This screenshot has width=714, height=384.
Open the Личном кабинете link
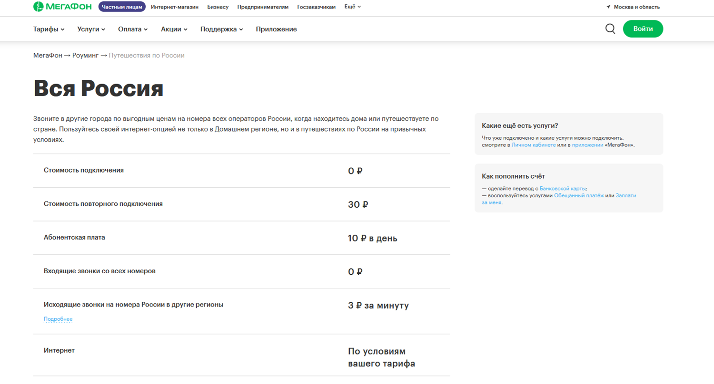534,144
